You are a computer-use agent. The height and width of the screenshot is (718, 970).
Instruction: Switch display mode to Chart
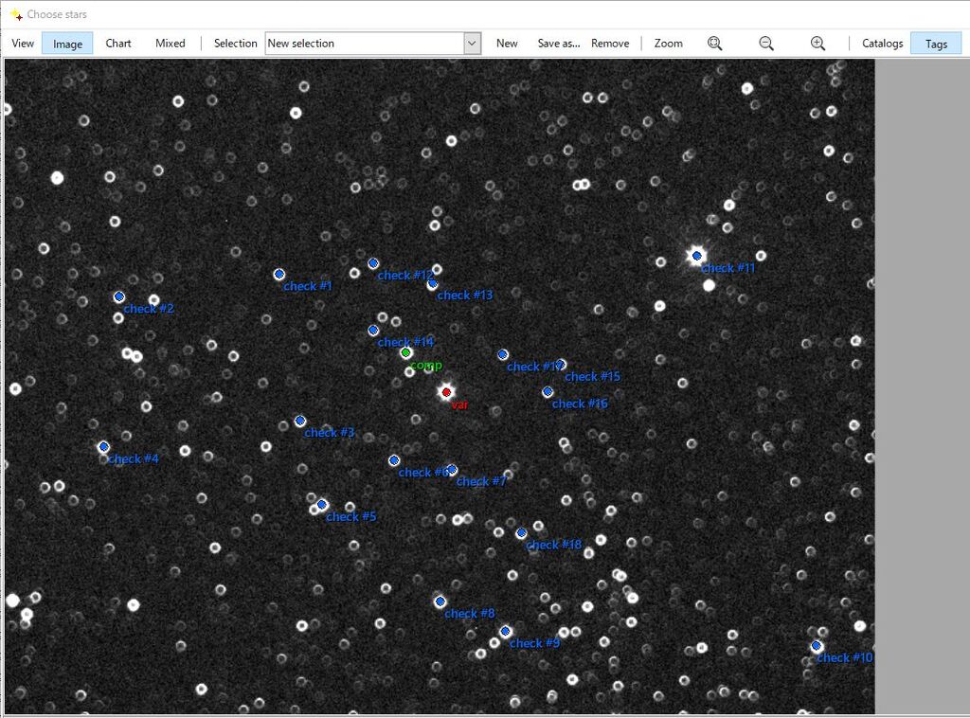click(118, 44)
